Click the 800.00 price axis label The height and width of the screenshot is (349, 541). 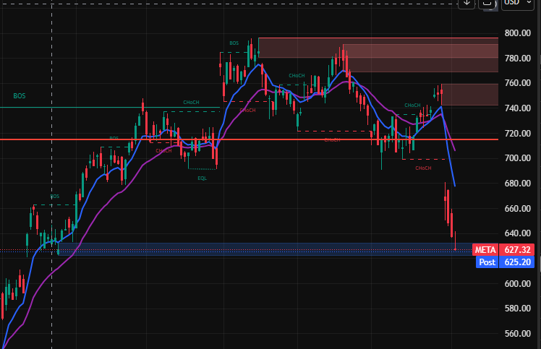click(518, 33)
